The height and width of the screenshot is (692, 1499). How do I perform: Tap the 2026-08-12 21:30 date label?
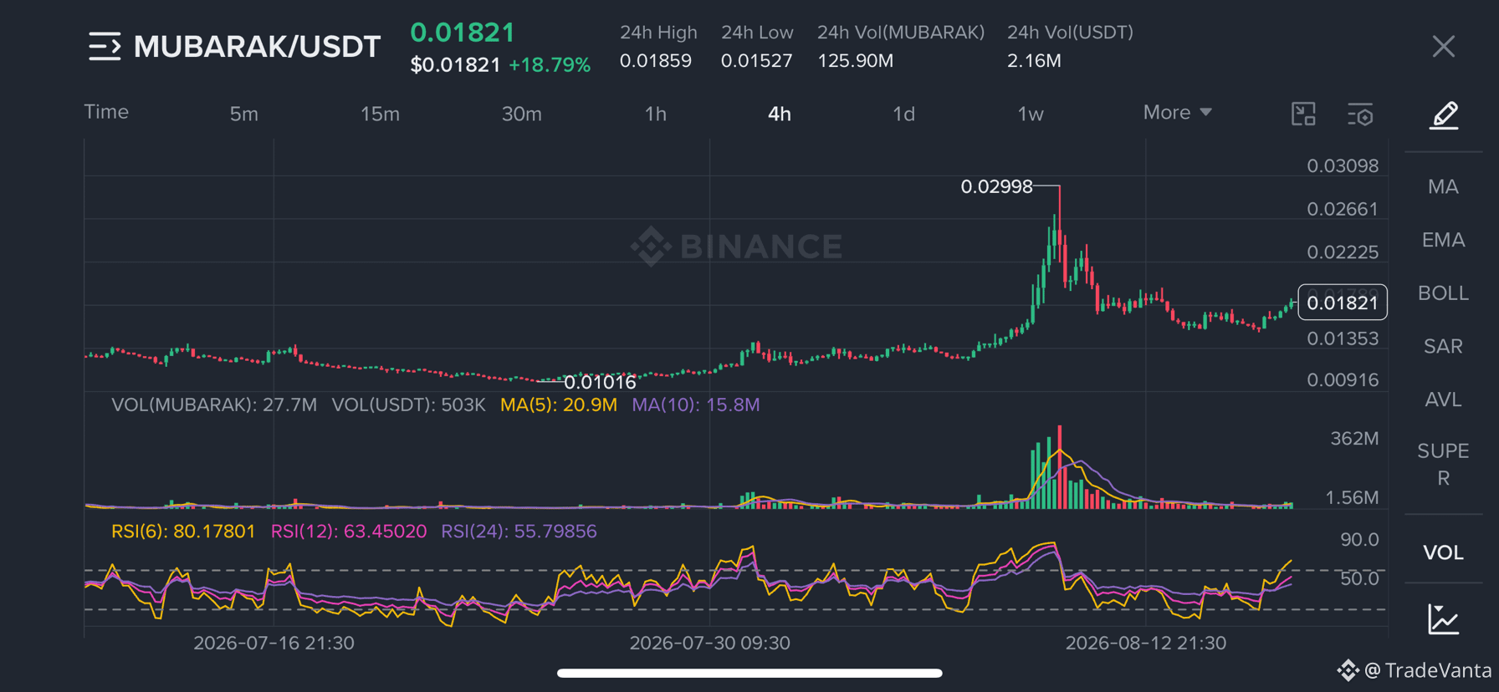tap(1145, 643)
